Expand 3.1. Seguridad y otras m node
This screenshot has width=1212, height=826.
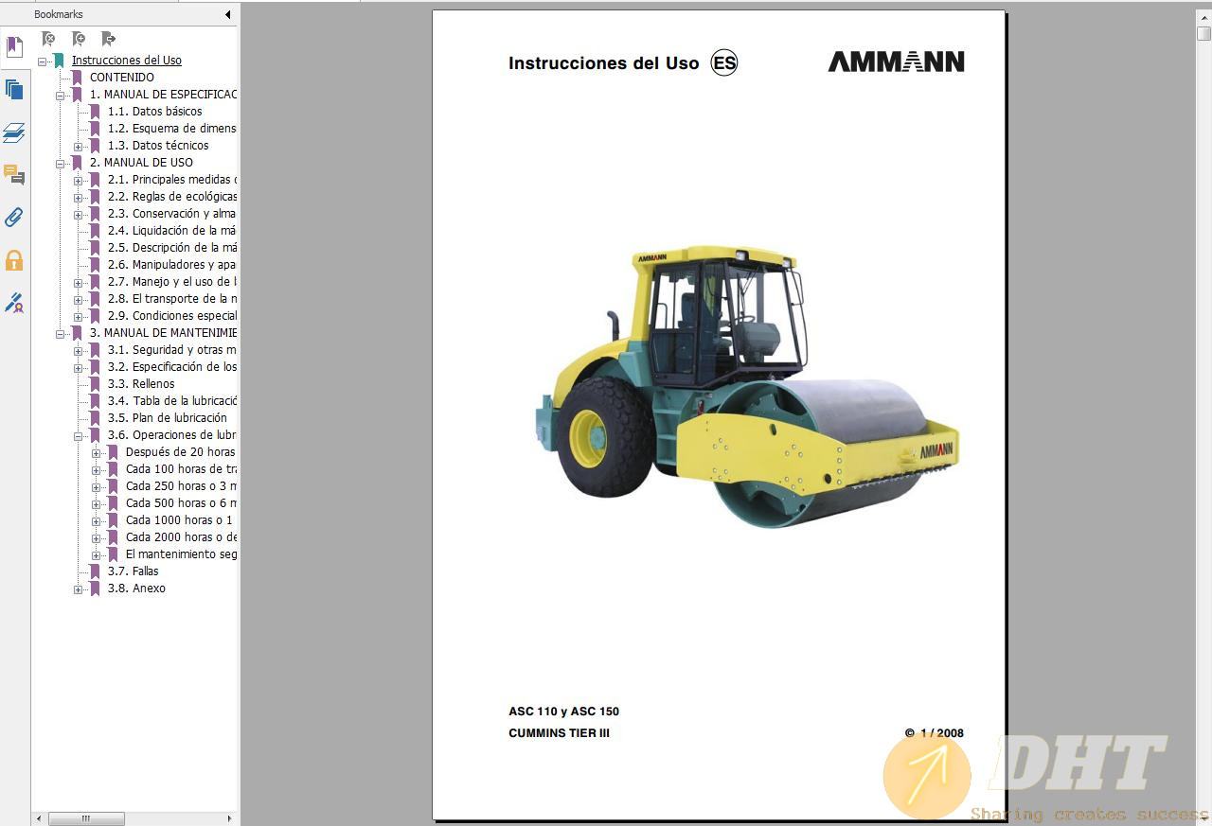79,350
